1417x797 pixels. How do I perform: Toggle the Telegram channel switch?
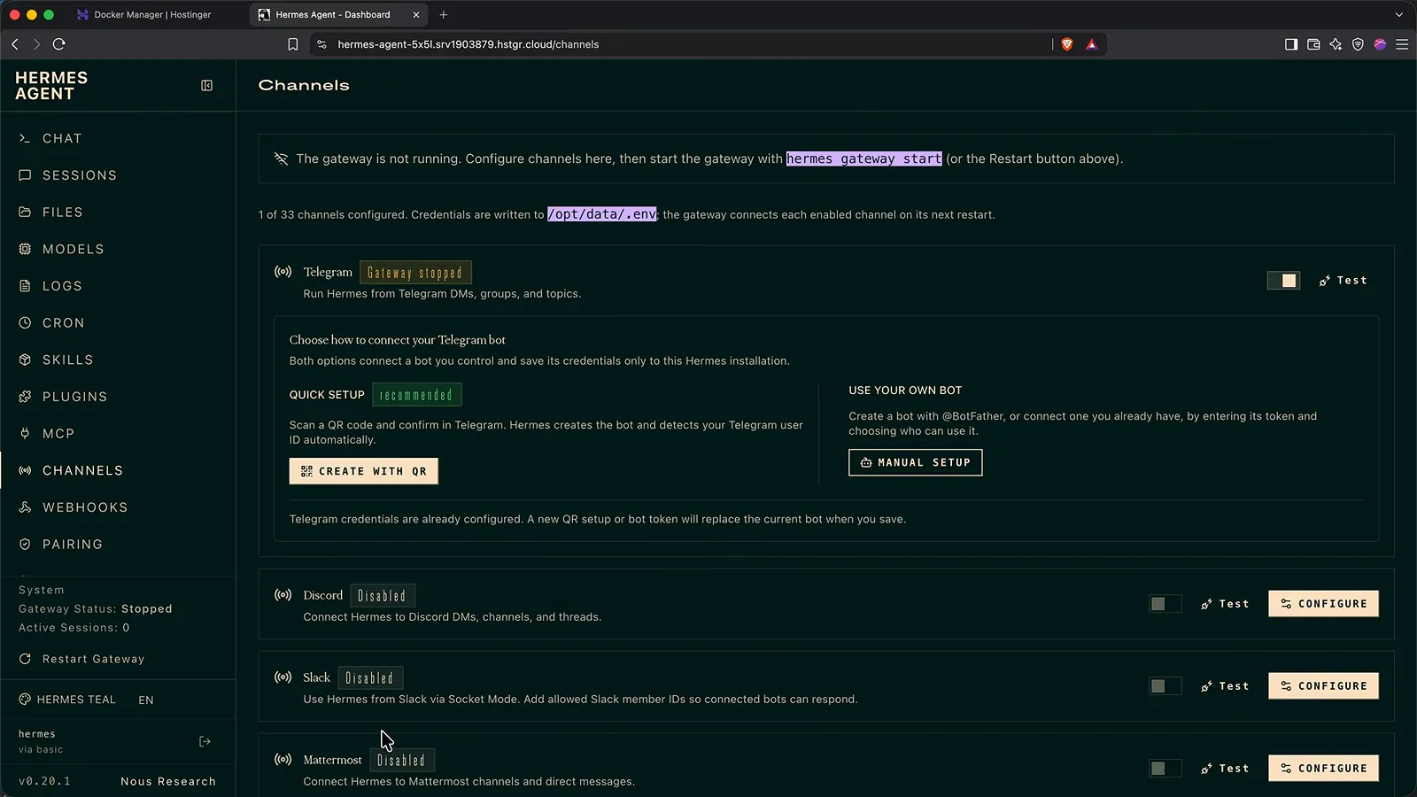pyautogui.click(x=1283, y=281)
